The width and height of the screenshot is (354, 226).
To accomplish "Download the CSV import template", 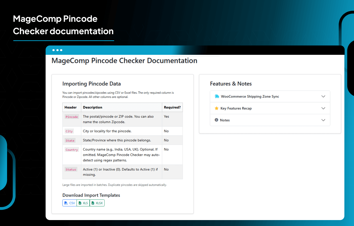I will (69, 203).
